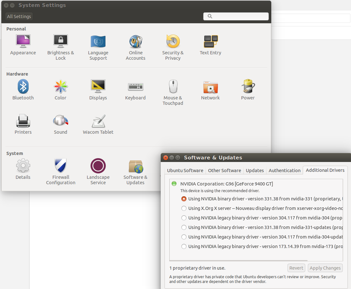This screenshot has width=351, height=289.
Task: Click horizontal scrollbar in driver list
Action: click(239, 260)
